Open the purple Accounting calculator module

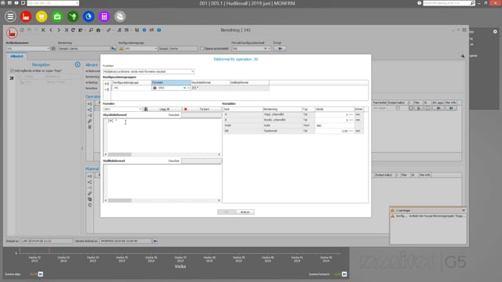(104, 16)
